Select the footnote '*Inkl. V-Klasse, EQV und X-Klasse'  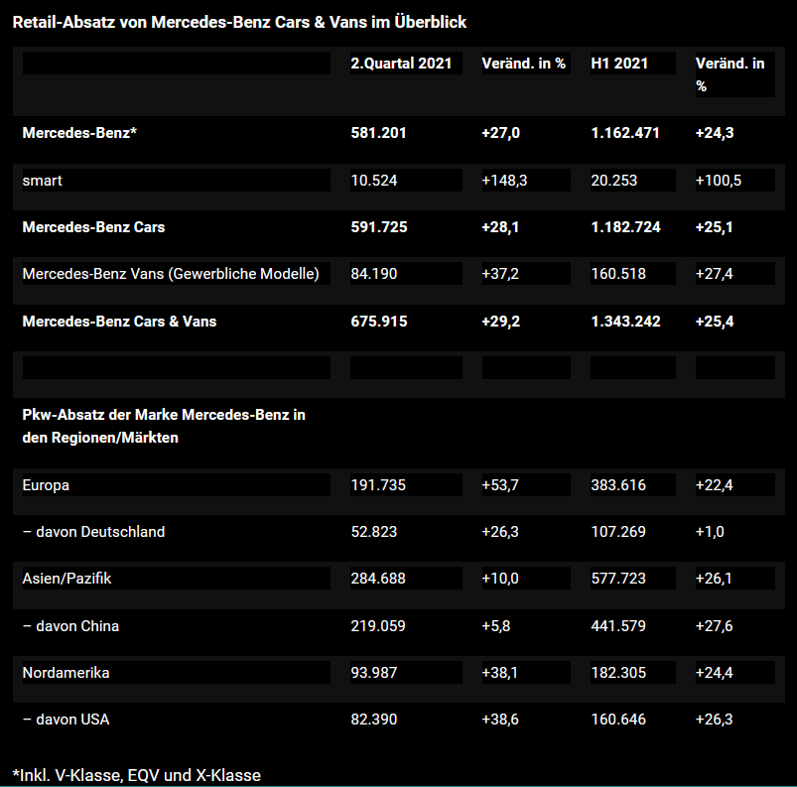[137, 774]
